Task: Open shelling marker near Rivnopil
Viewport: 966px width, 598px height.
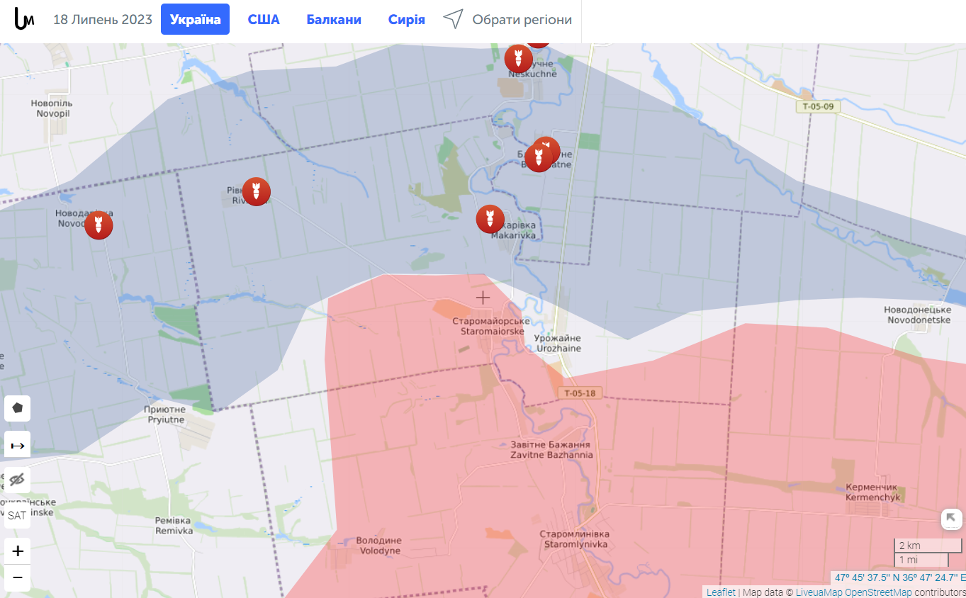Action: [257, 191]
